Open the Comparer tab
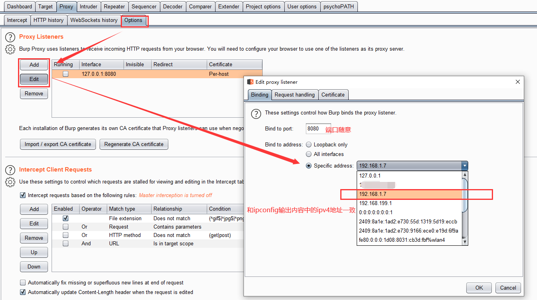Screen dimensions: 537x300 tap(200, 6)
